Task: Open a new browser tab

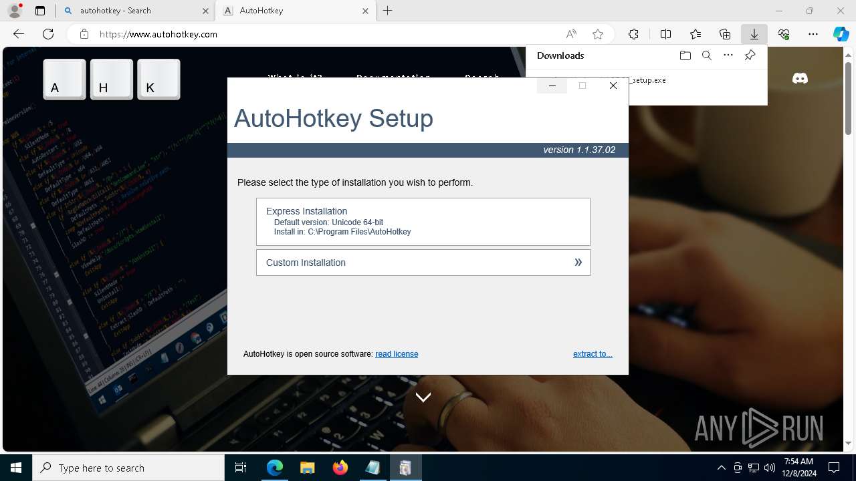Action: (x=388, y=11)
